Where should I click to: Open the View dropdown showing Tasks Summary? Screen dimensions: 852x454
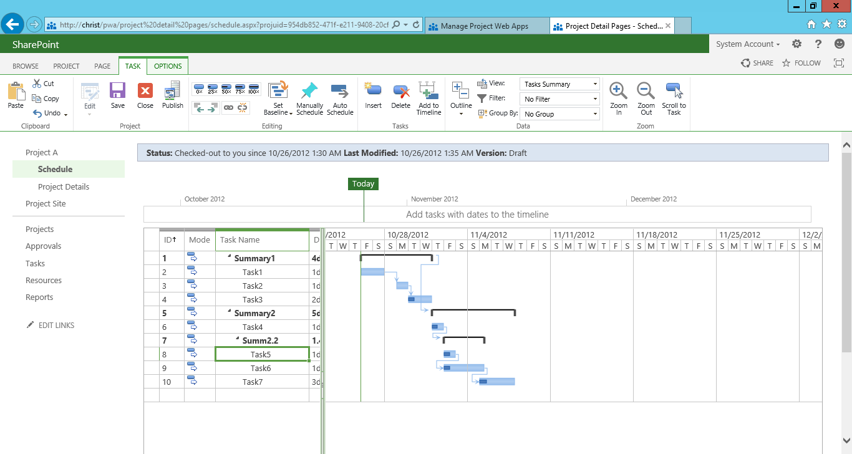[559, 84]
